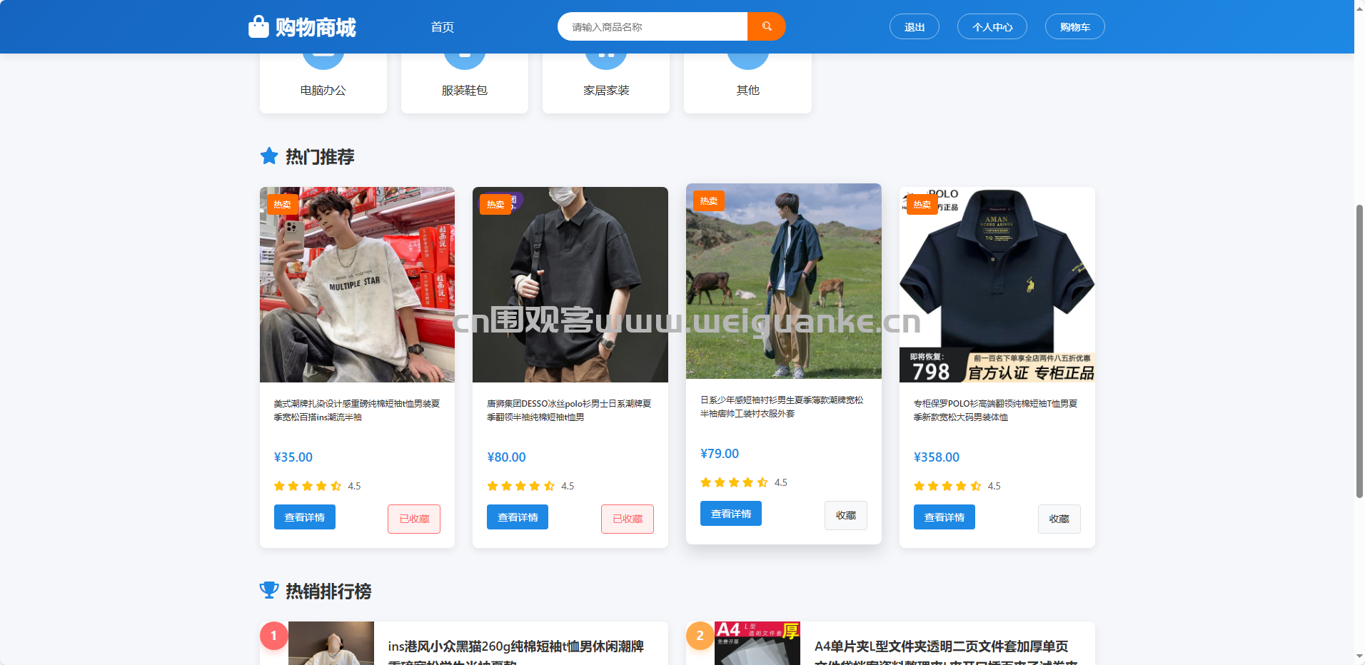Screen dimensions: 1365x665
Task: Click the 购物商城 site title
Action: click(x=316, y=27)
